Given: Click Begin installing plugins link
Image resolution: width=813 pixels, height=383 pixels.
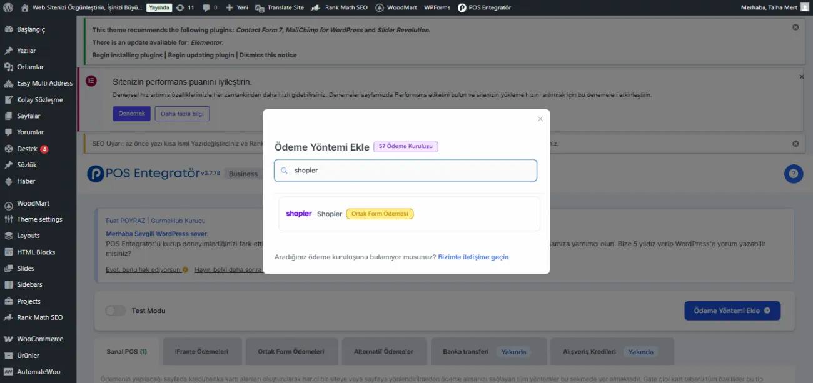Looking at the screenshot, I should pyautogui.click(x=128, y=55).
